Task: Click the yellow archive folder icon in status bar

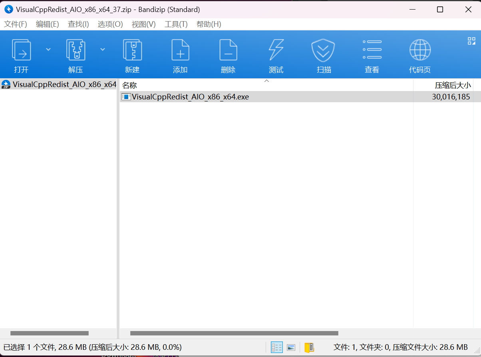Action: (309, 347)
